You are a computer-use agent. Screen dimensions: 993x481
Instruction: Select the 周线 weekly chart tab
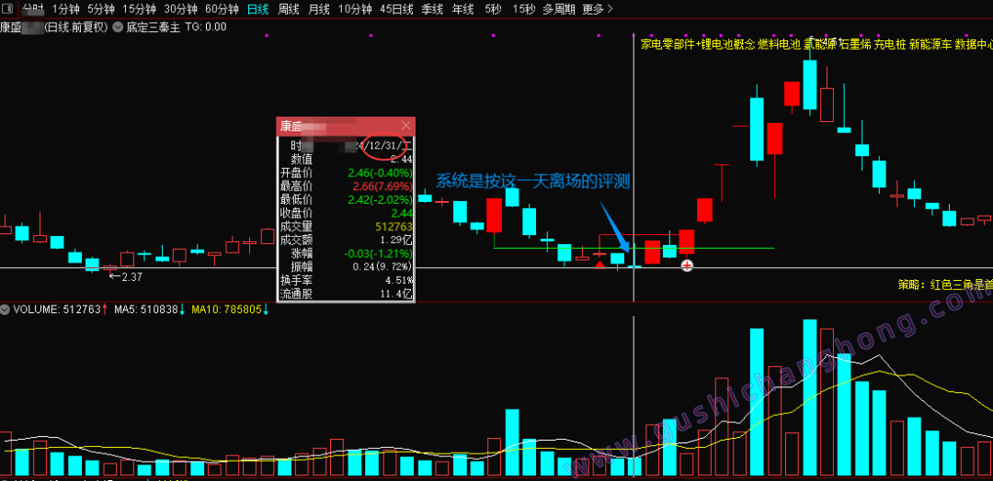288,9
